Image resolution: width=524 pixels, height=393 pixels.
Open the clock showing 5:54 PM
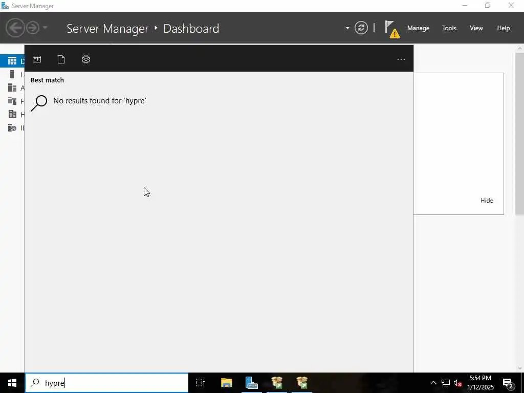click(480, 383)
